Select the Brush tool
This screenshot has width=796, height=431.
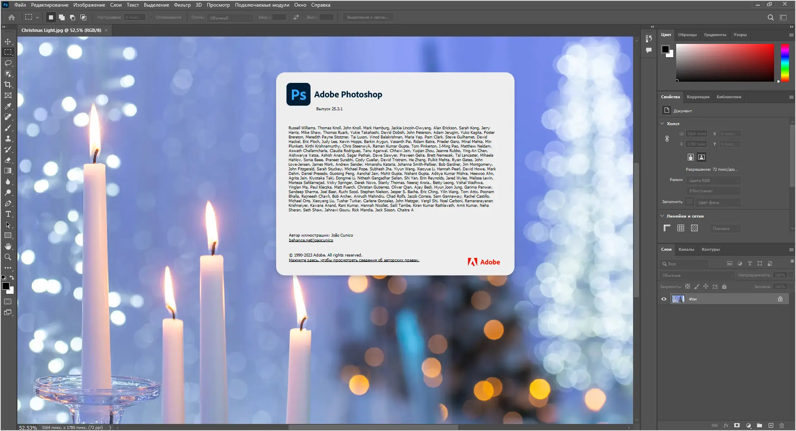coord(7,128)
